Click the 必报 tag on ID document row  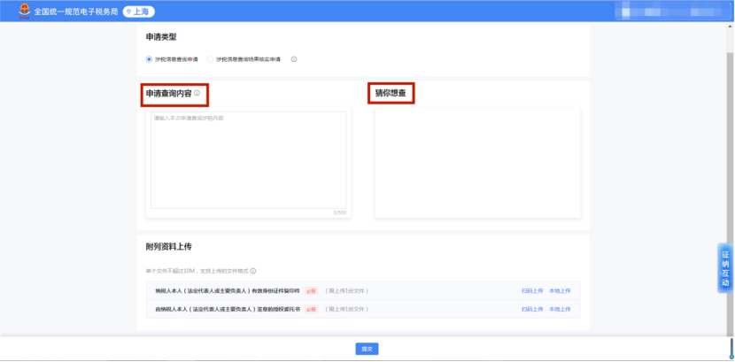point(311,290)
